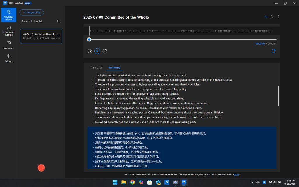Launch Google Chrome from the taskbar
Screen dimensions: 299x187
click(132, 182)
